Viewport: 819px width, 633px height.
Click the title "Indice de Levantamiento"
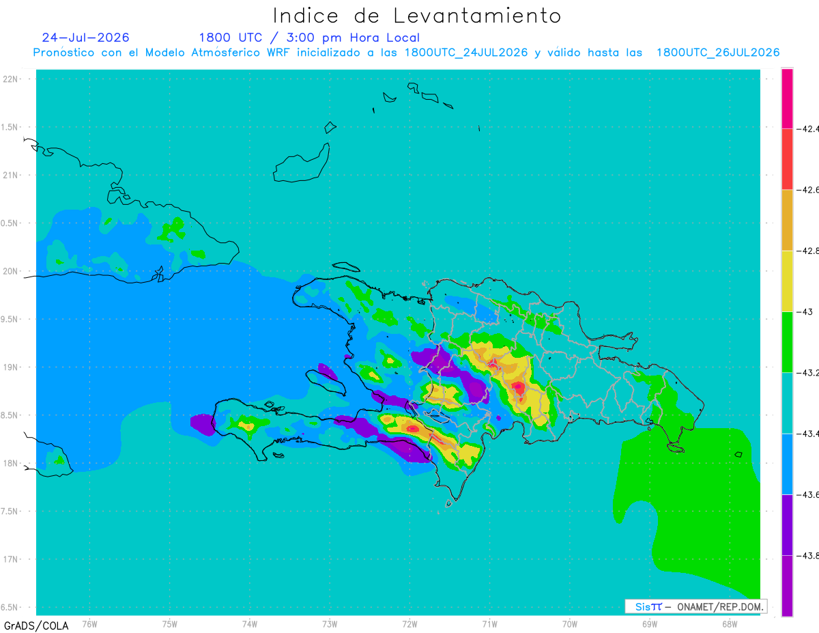[417, 16]
